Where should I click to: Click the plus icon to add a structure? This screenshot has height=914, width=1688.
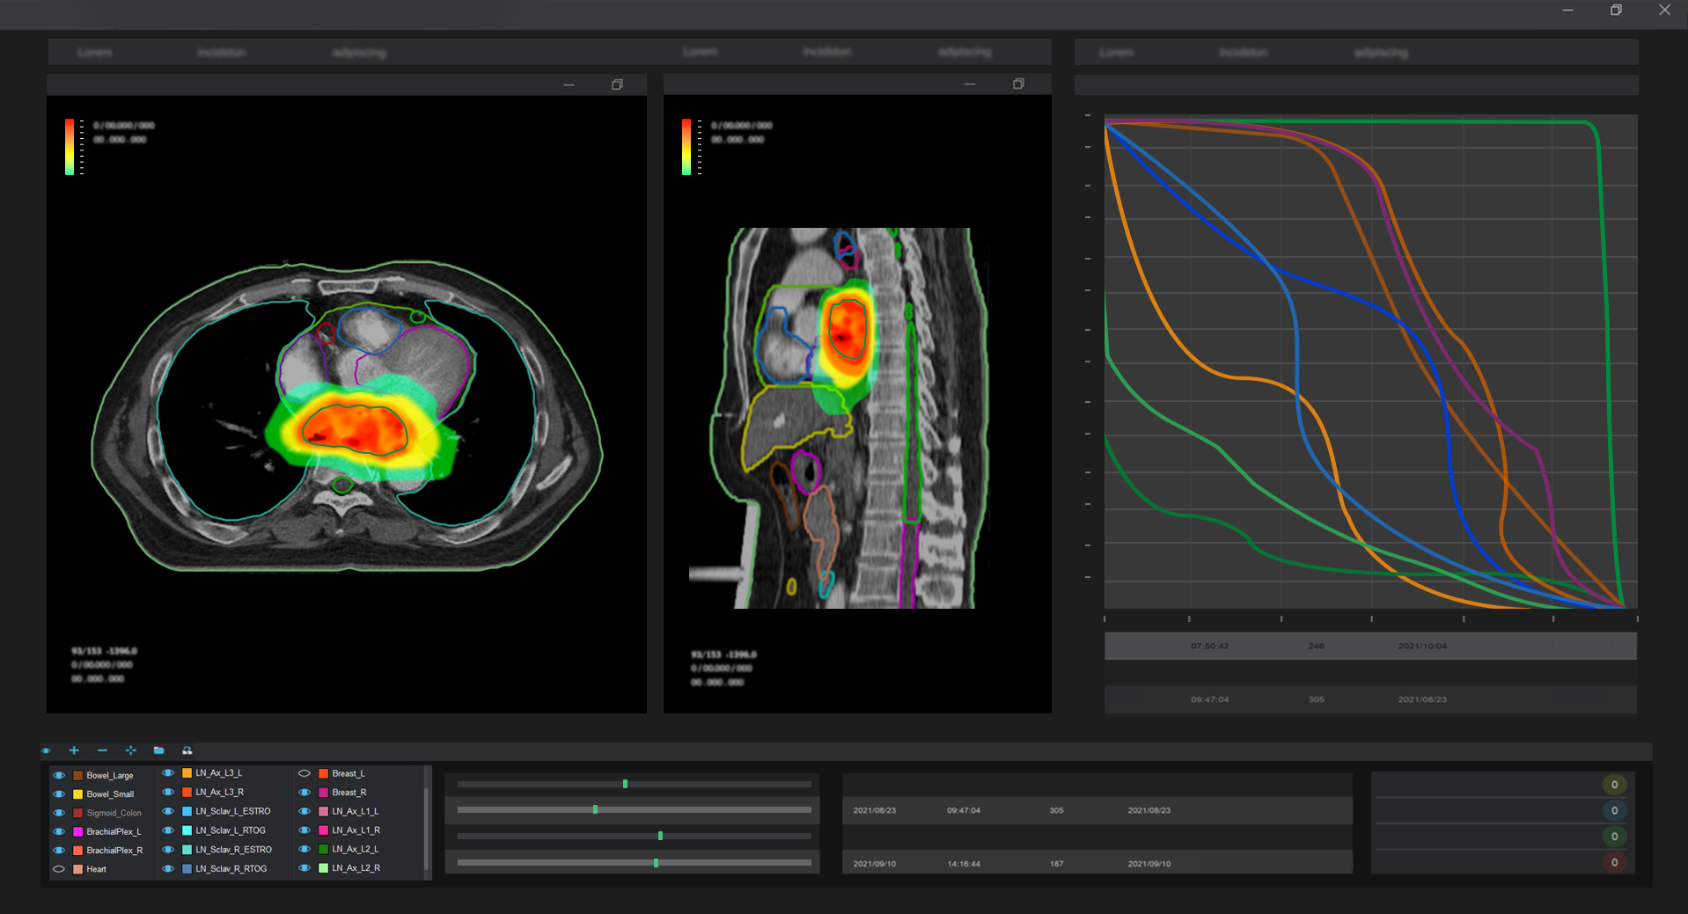(x=74, y=750)
